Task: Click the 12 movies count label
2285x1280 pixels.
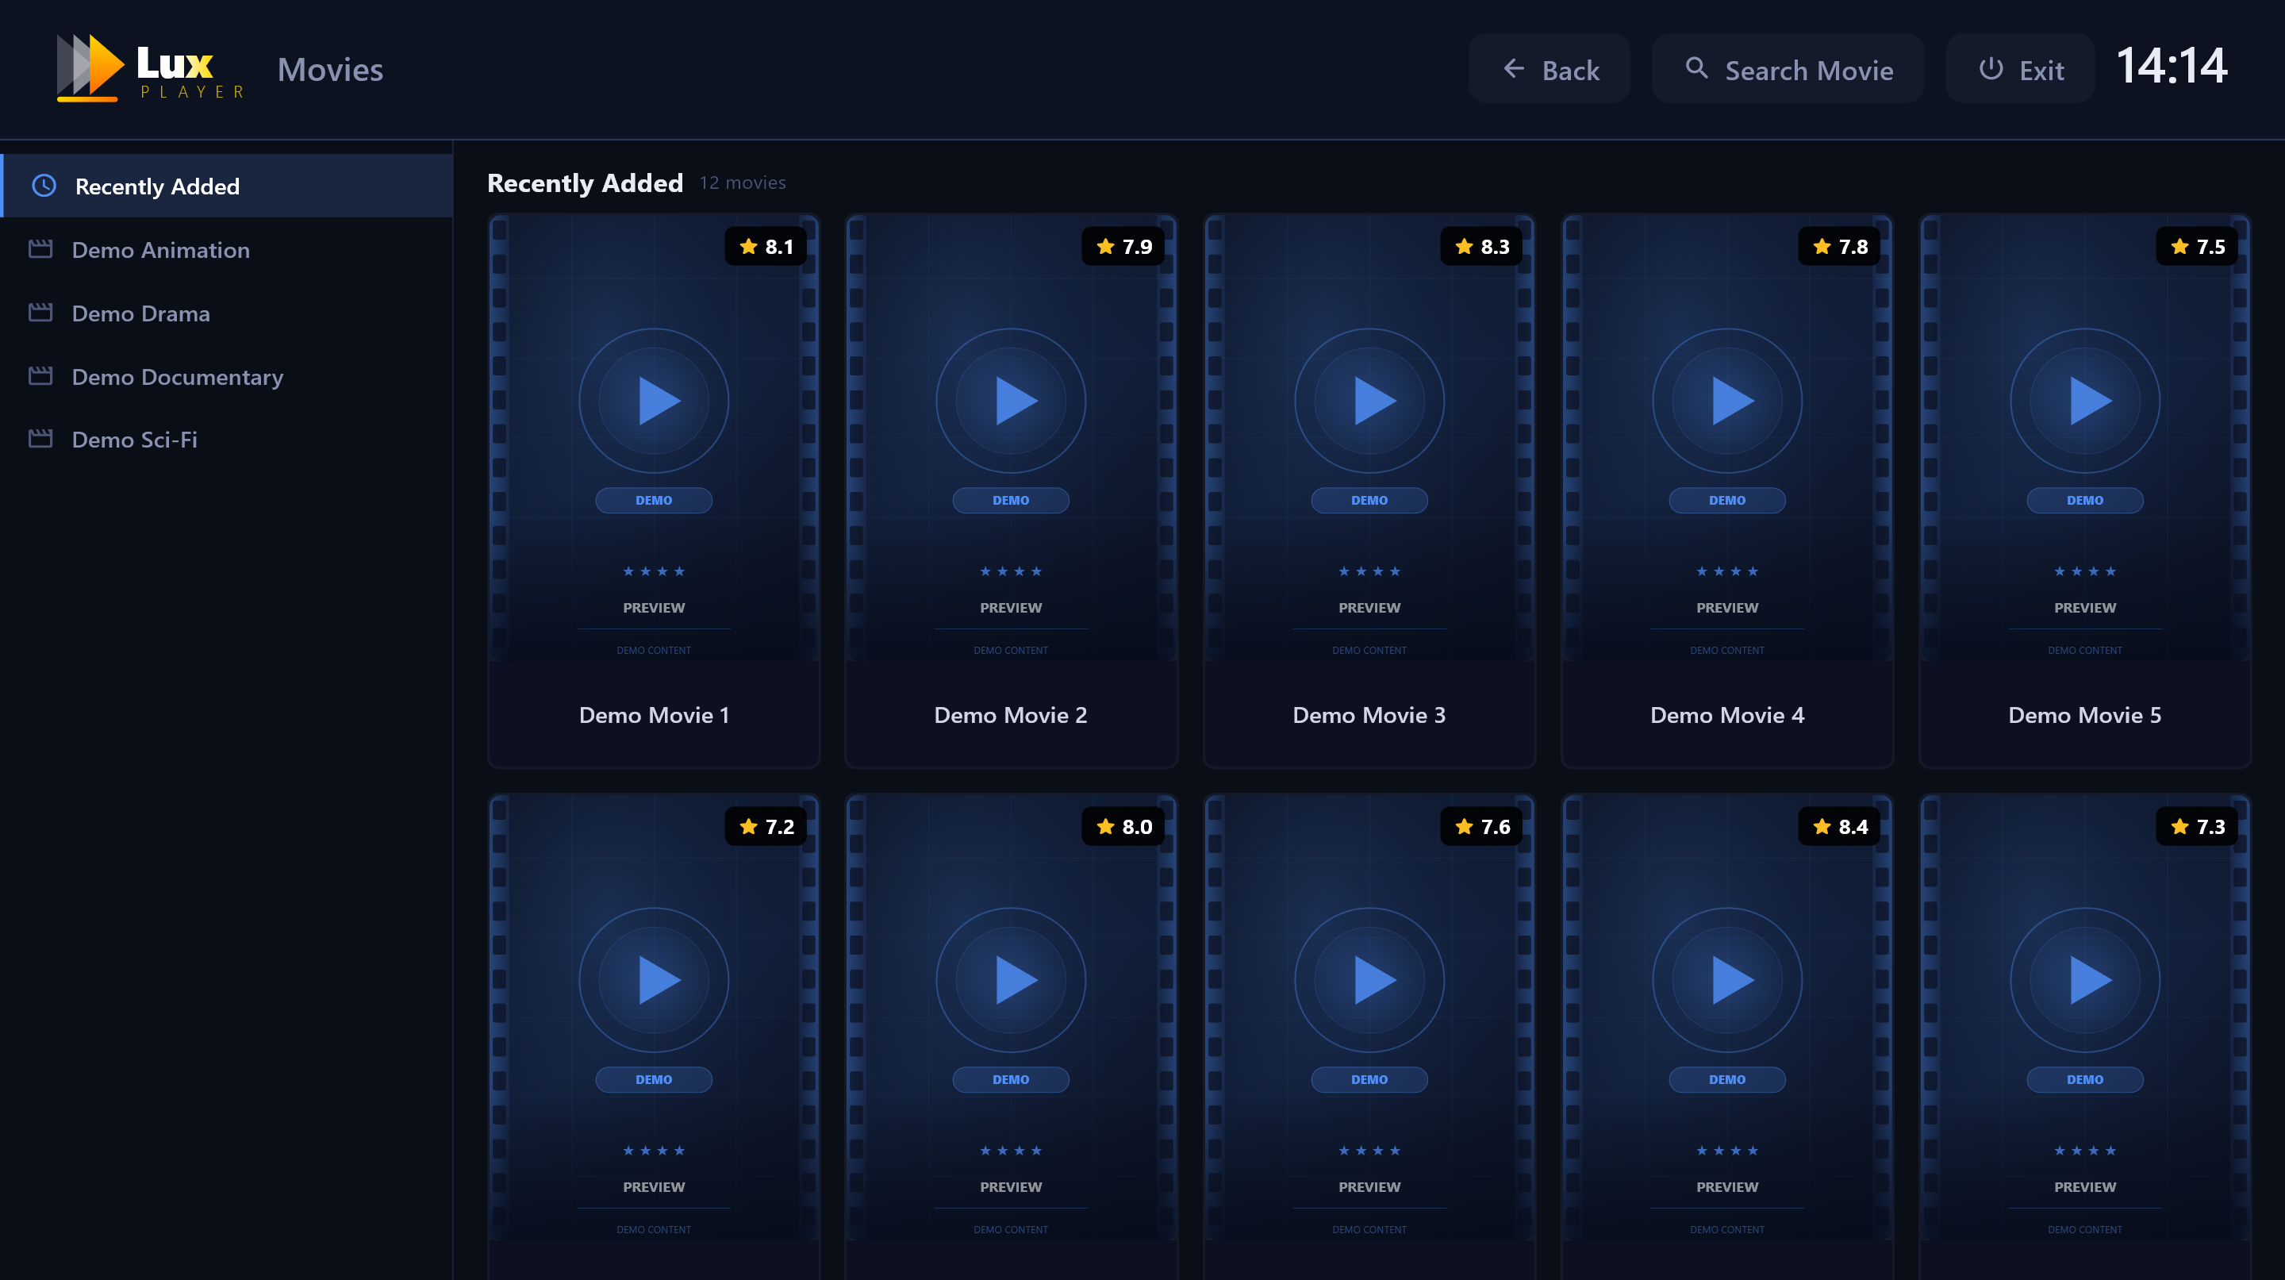Action: click(x=743, y=183)
